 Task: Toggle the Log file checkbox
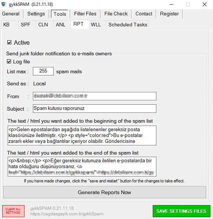point(9,62)
